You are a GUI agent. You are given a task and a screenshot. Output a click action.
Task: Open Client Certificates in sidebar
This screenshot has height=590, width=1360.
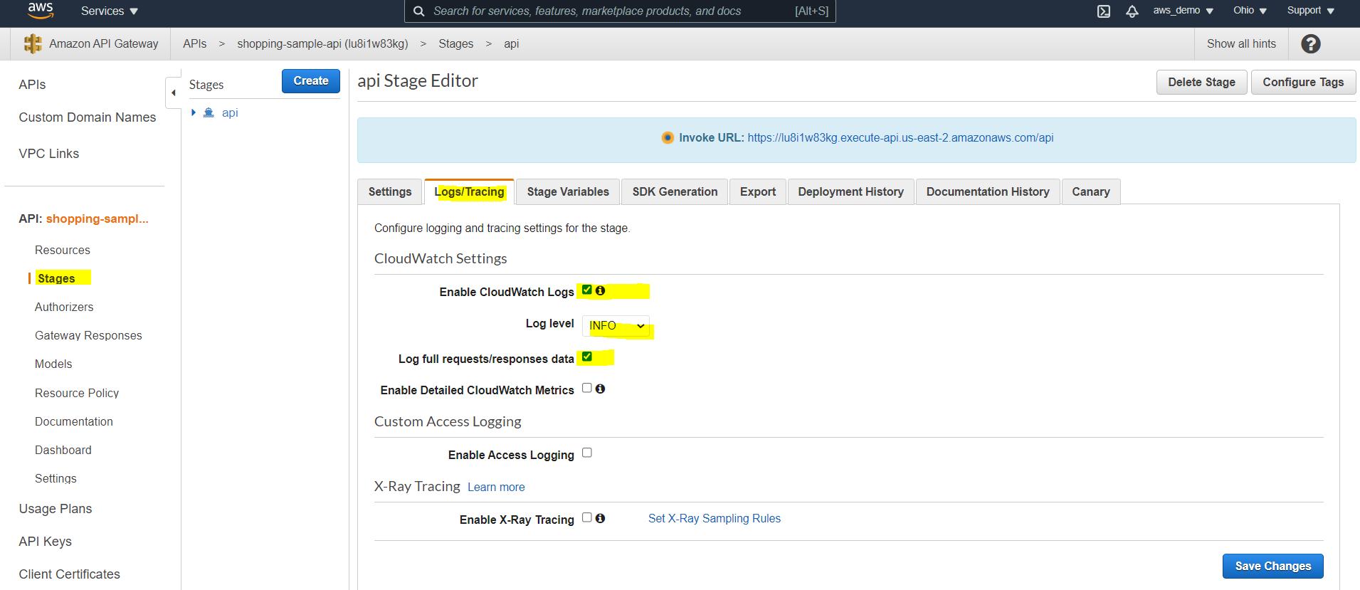coord(69,574)
